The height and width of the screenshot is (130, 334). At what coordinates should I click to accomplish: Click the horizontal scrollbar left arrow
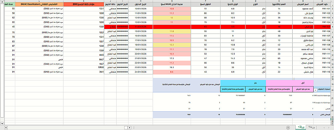click(6, 127)
